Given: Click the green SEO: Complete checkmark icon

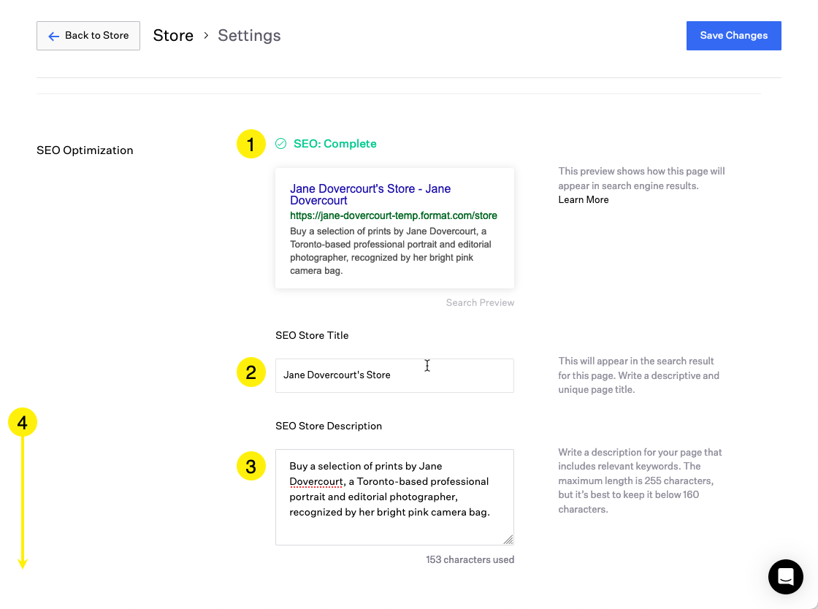Looking at the screenshot, I should point(281,144).
